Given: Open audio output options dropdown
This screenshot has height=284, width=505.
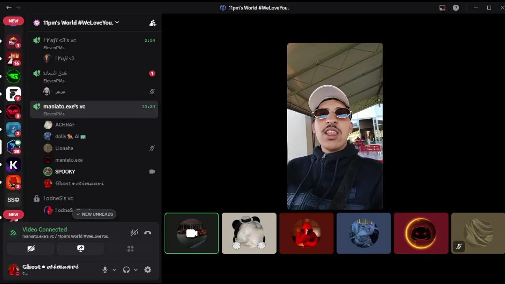Looking at the screenshot, I should point(136,270).
